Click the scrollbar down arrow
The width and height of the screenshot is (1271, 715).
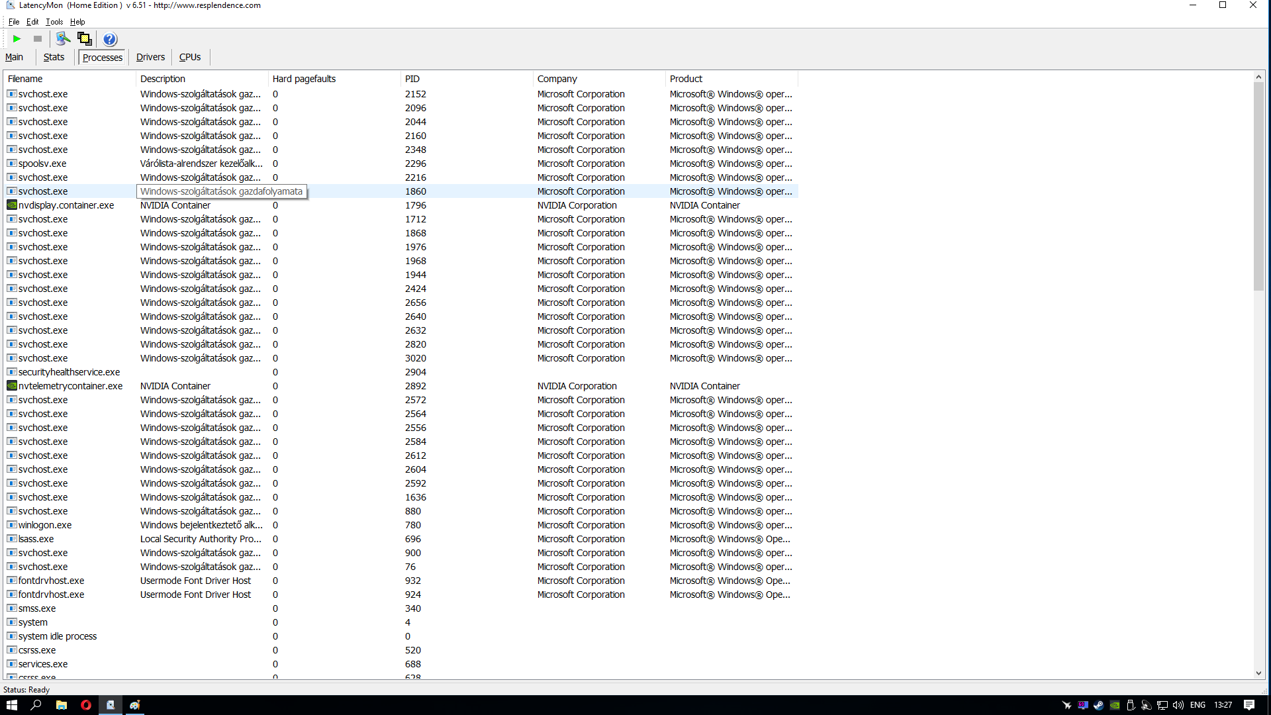[1258, 673]
